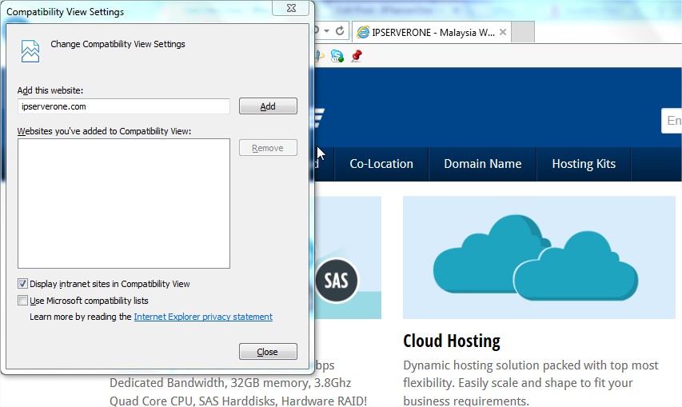
Task: Click the Add button
Action: [268, 106]
